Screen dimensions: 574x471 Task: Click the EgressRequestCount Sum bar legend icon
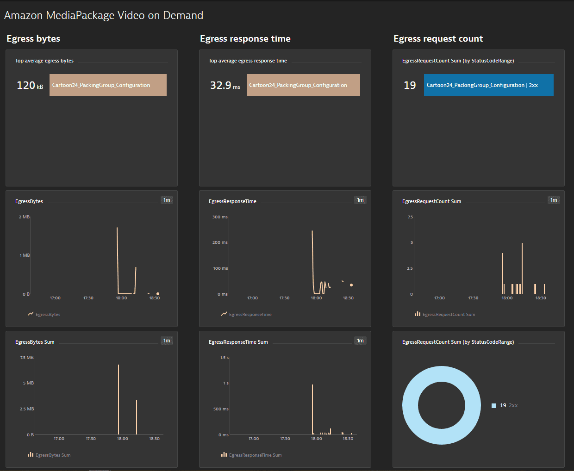pyautogui.click(x=418, y=314)
